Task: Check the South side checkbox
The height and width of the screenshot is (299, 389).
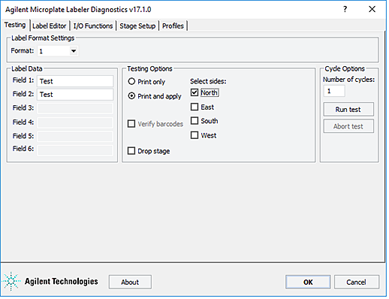Action: pyautogui.click(x=194, y=121)
